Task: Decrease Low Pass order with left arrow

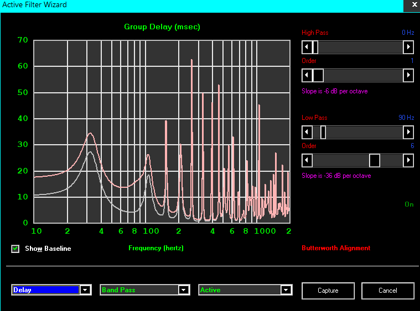Action: 307,160
